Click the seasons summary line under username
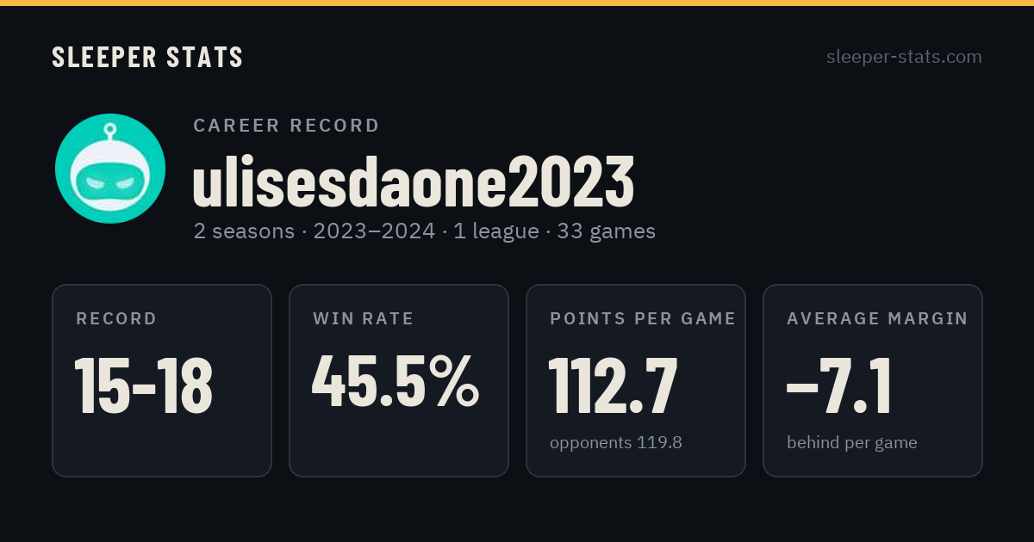The height and width of the screenshot is (542, 1034). pos(424,231)
